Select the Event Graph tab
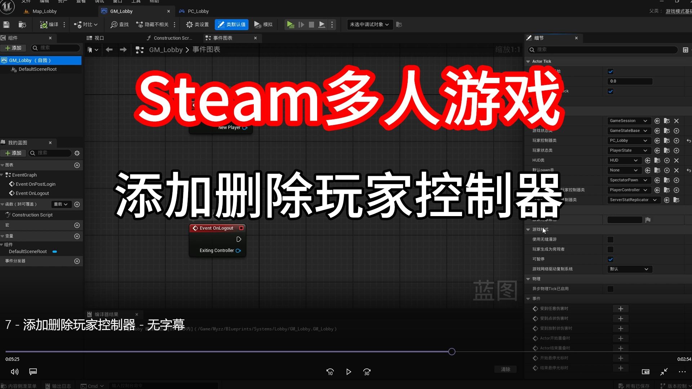The height and width of the screenshot is (389, 692). [x=223, y=38]
